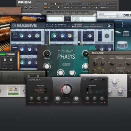Toggle OSC1 on or off in Massive
The height and width of the screenshot is (131, 131).
click(x=11, y=30)
